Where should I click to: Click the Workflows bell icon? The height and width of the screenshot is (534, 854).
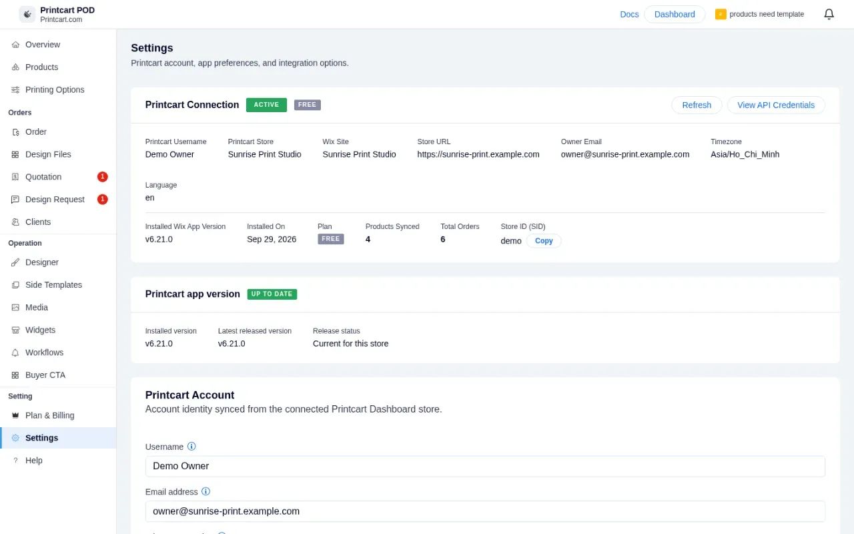[15, 352]
